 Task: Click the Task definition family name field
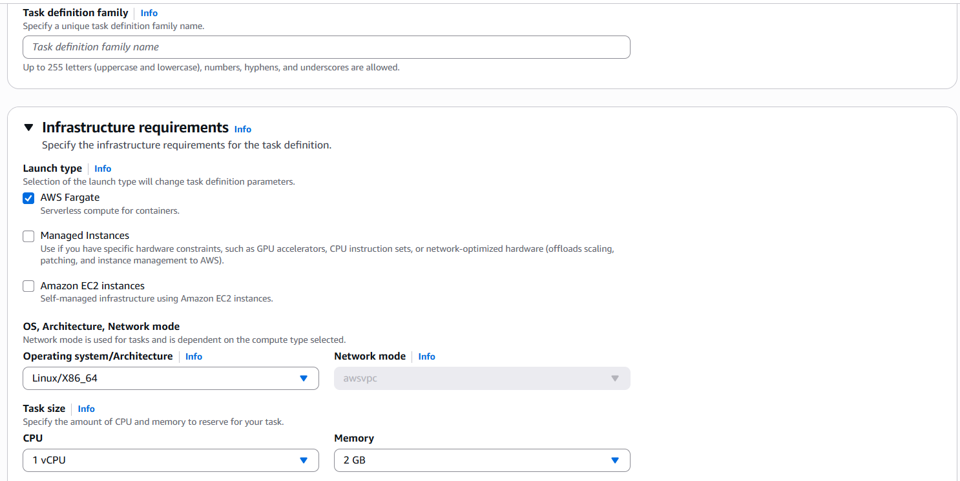(x=326, y=46)
